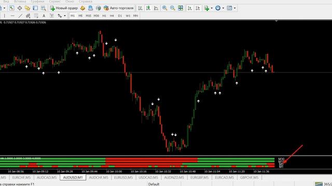The width and height of the screenshot is (332, 186).
Task: Switch to the EURGBP,M5 chart tab
Action: click(x=199, y=178)
